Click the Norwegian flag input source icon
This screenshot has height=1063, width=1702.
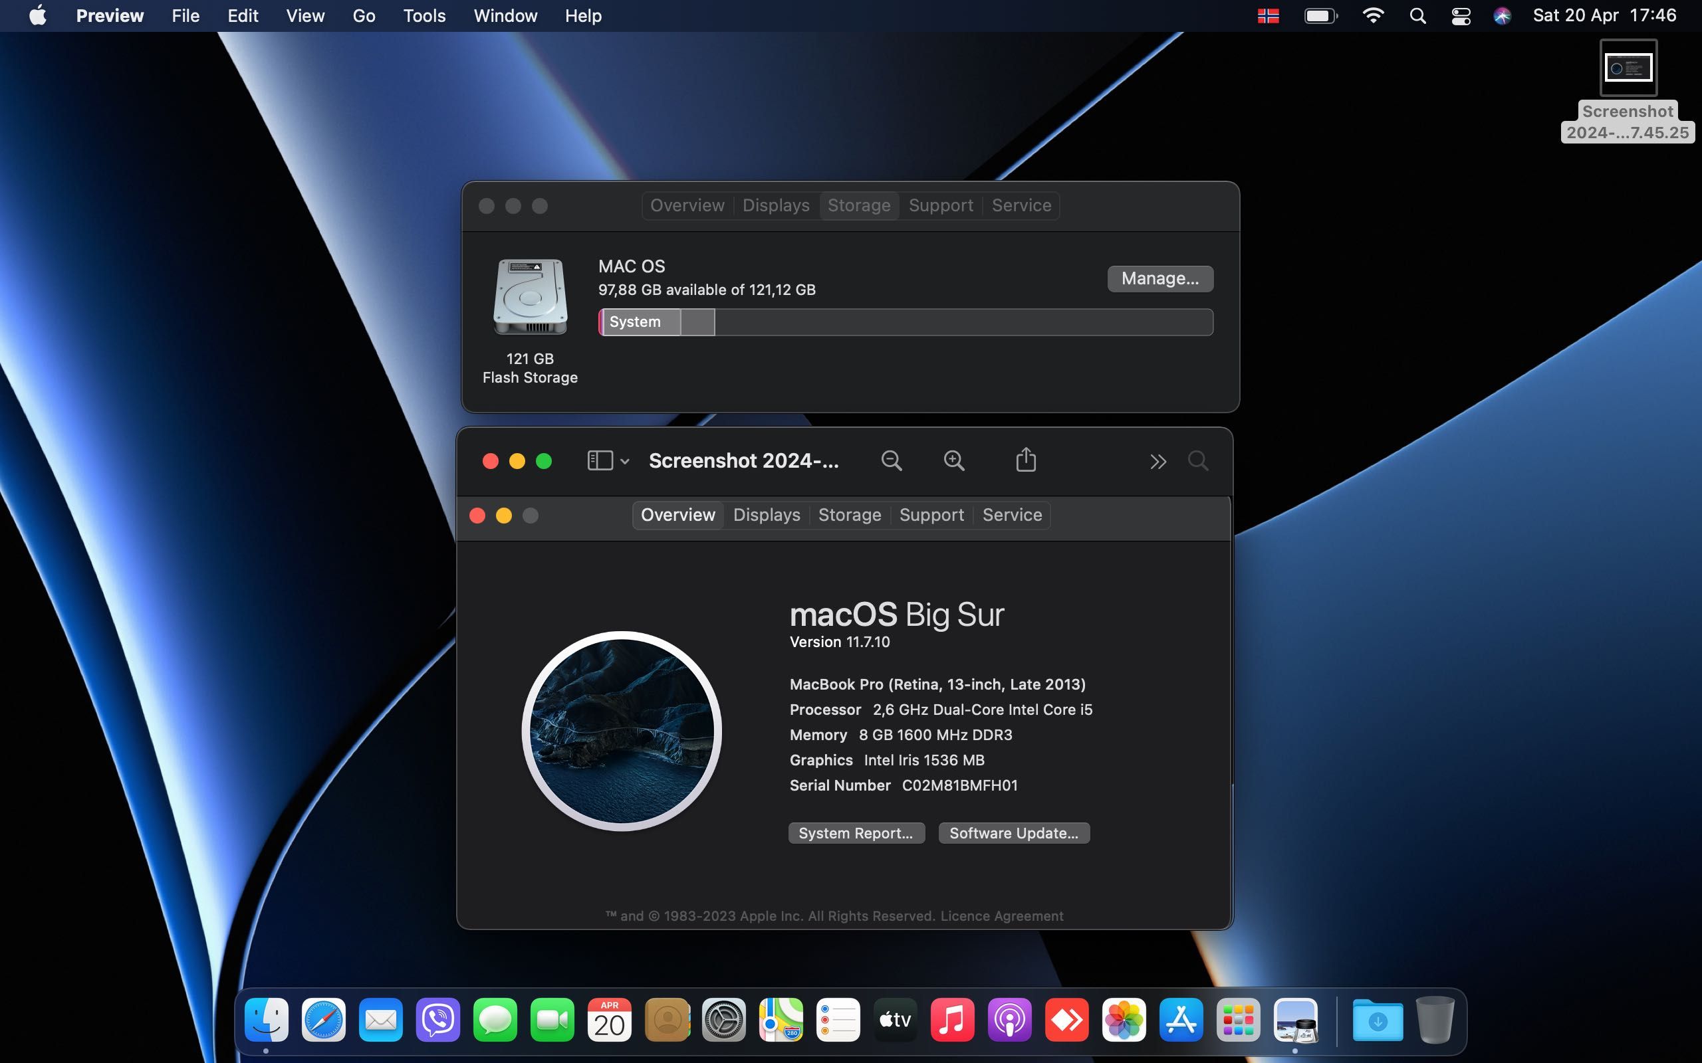click(1268, 15)
